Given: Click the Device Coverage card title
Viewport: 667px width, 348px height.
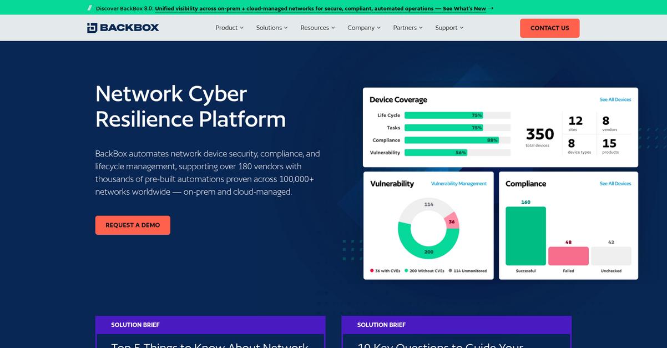Looking at the screenshot, I should 398,100.
